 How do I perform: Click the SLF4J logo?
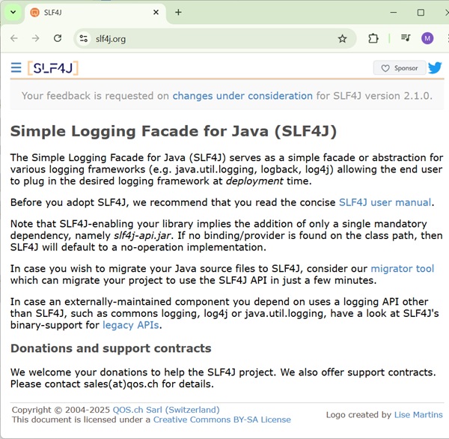[53, 68]
